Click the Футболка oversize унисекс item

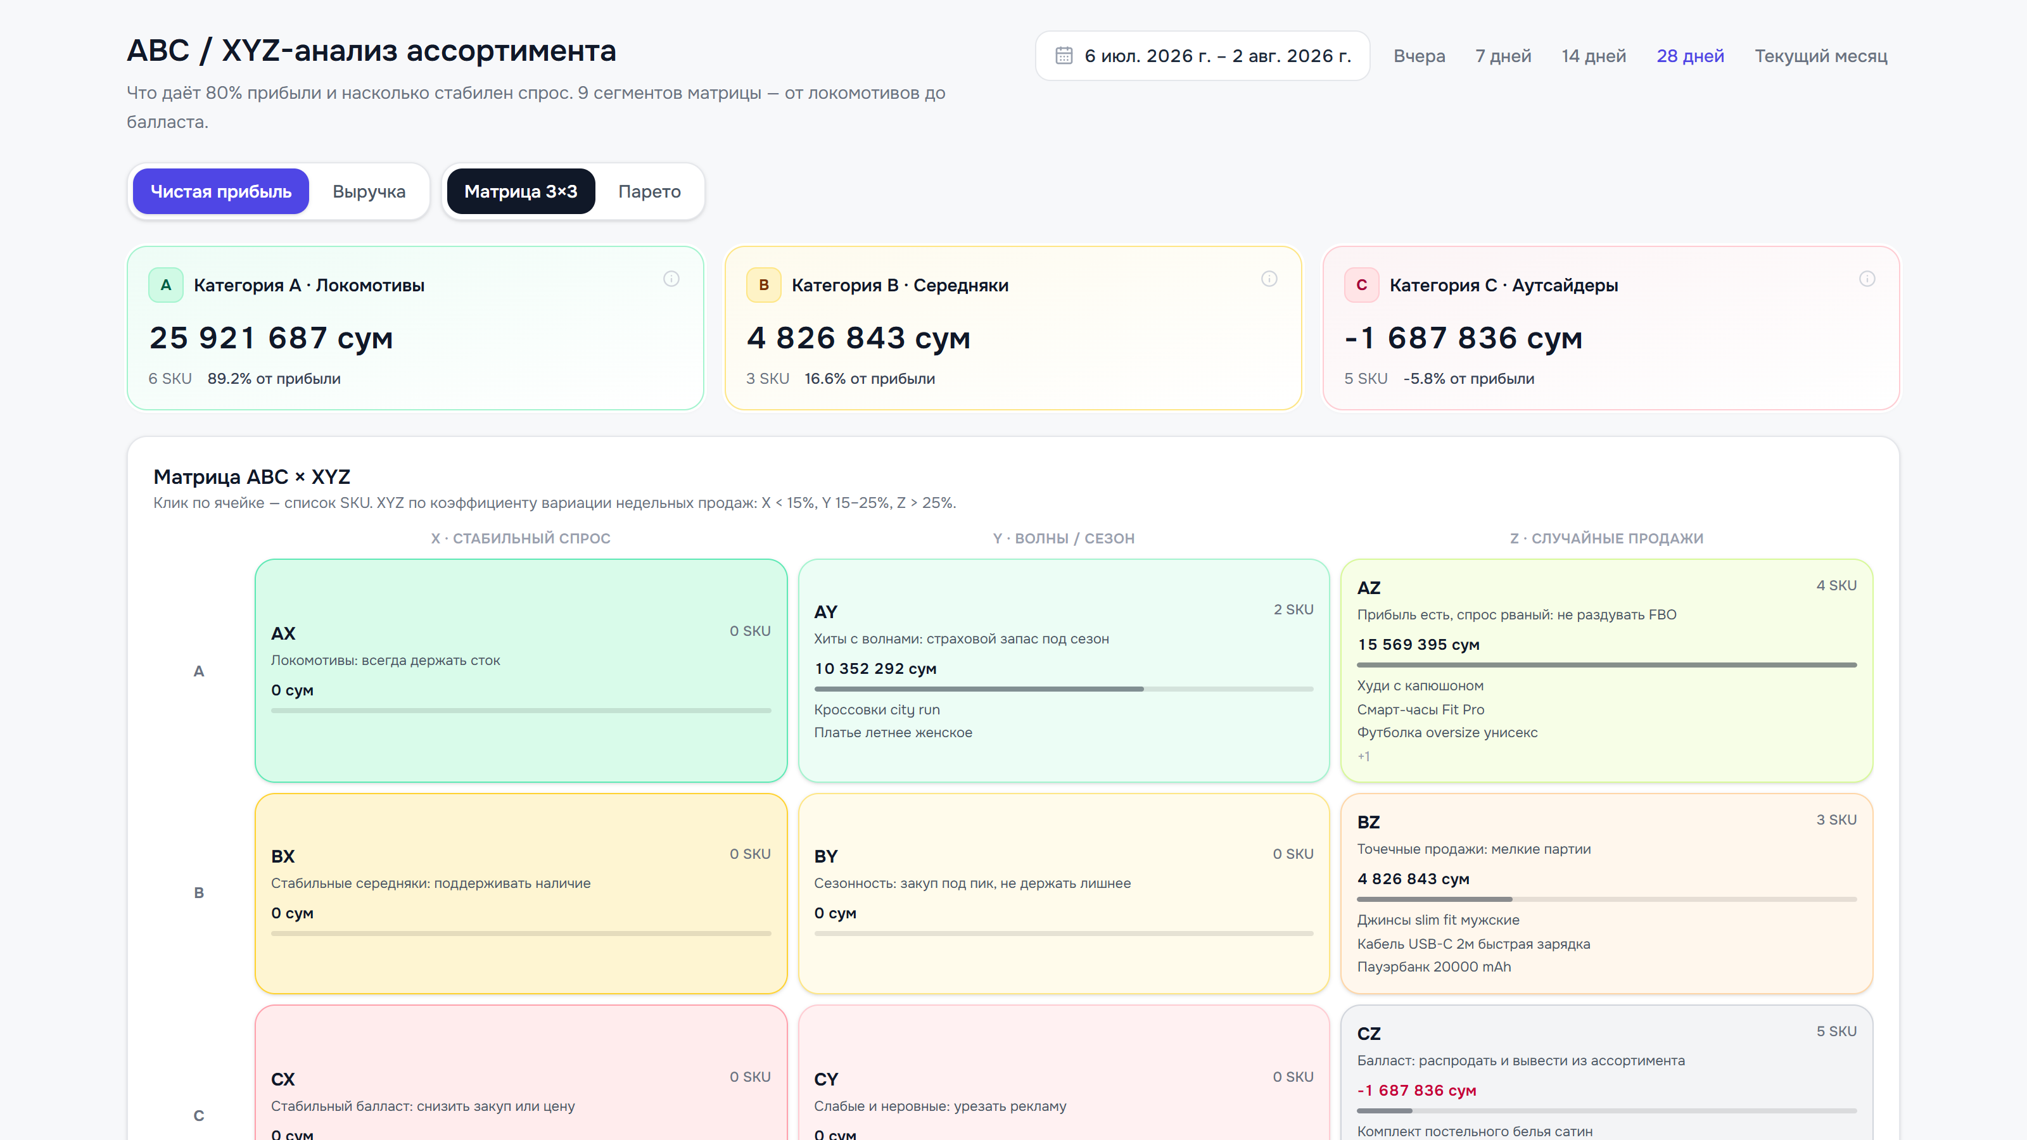1447,733
